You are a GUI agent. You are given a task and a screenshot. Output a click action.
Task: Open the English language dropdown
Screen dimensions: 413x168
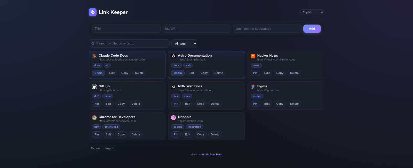(x=312, y=12)
